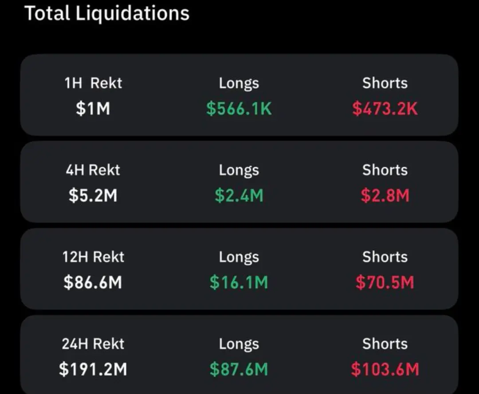Tap the $473.2K shorts amount
This screenshot has height=394, width=479.
(385, 109)
